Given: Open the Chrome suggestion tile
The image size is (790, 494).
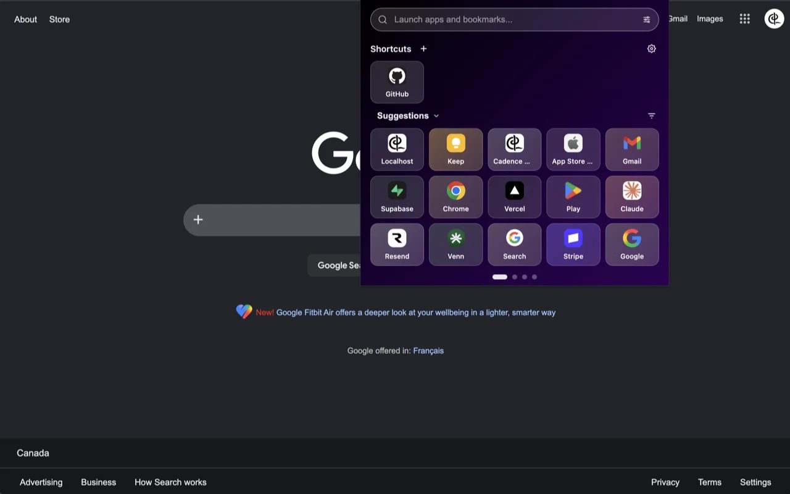Looking at the screenshot, I should 455,197.
